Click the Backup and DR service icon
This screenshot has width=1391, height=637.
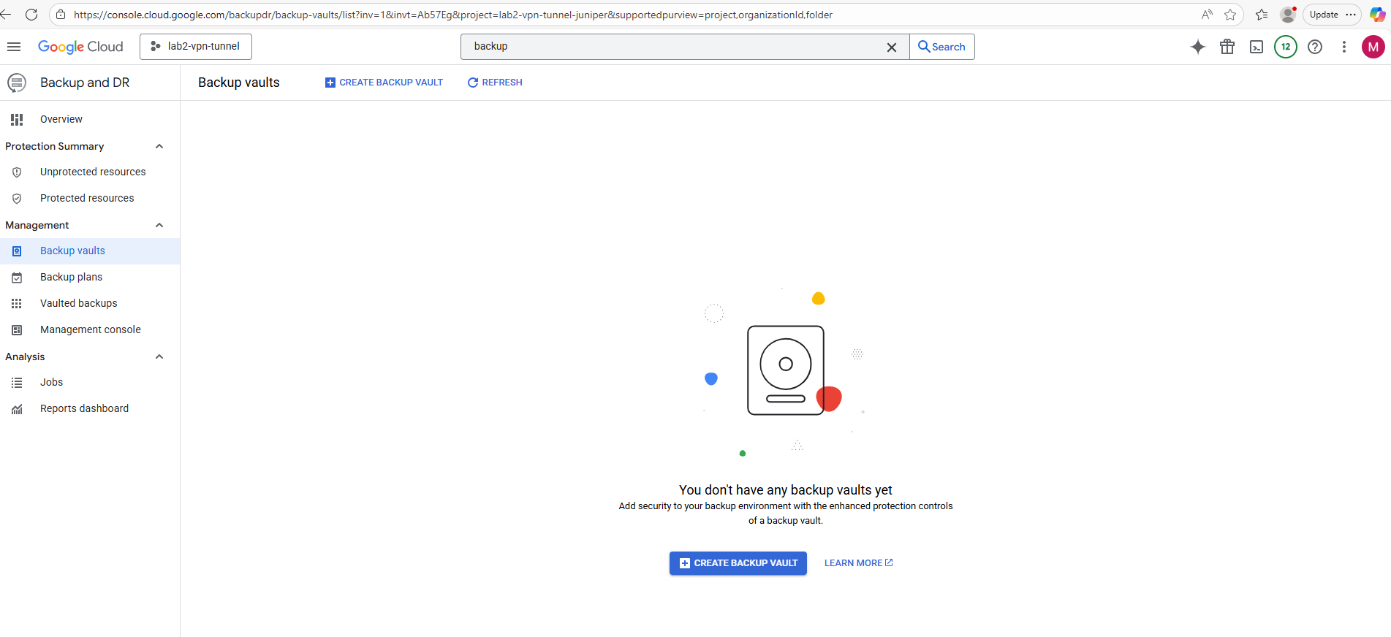click(17, 83)
